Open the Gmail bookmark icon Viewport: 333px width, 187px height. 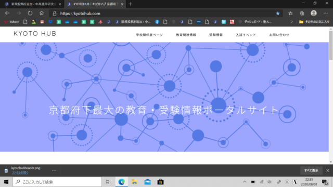point(42,22)
